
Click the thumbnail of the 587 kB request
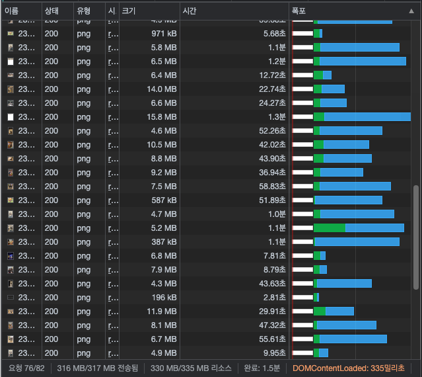[x=11, y=200]
